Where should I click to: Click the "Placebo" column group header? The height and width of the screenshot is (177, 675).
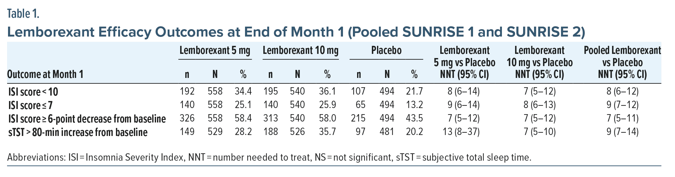386,51
